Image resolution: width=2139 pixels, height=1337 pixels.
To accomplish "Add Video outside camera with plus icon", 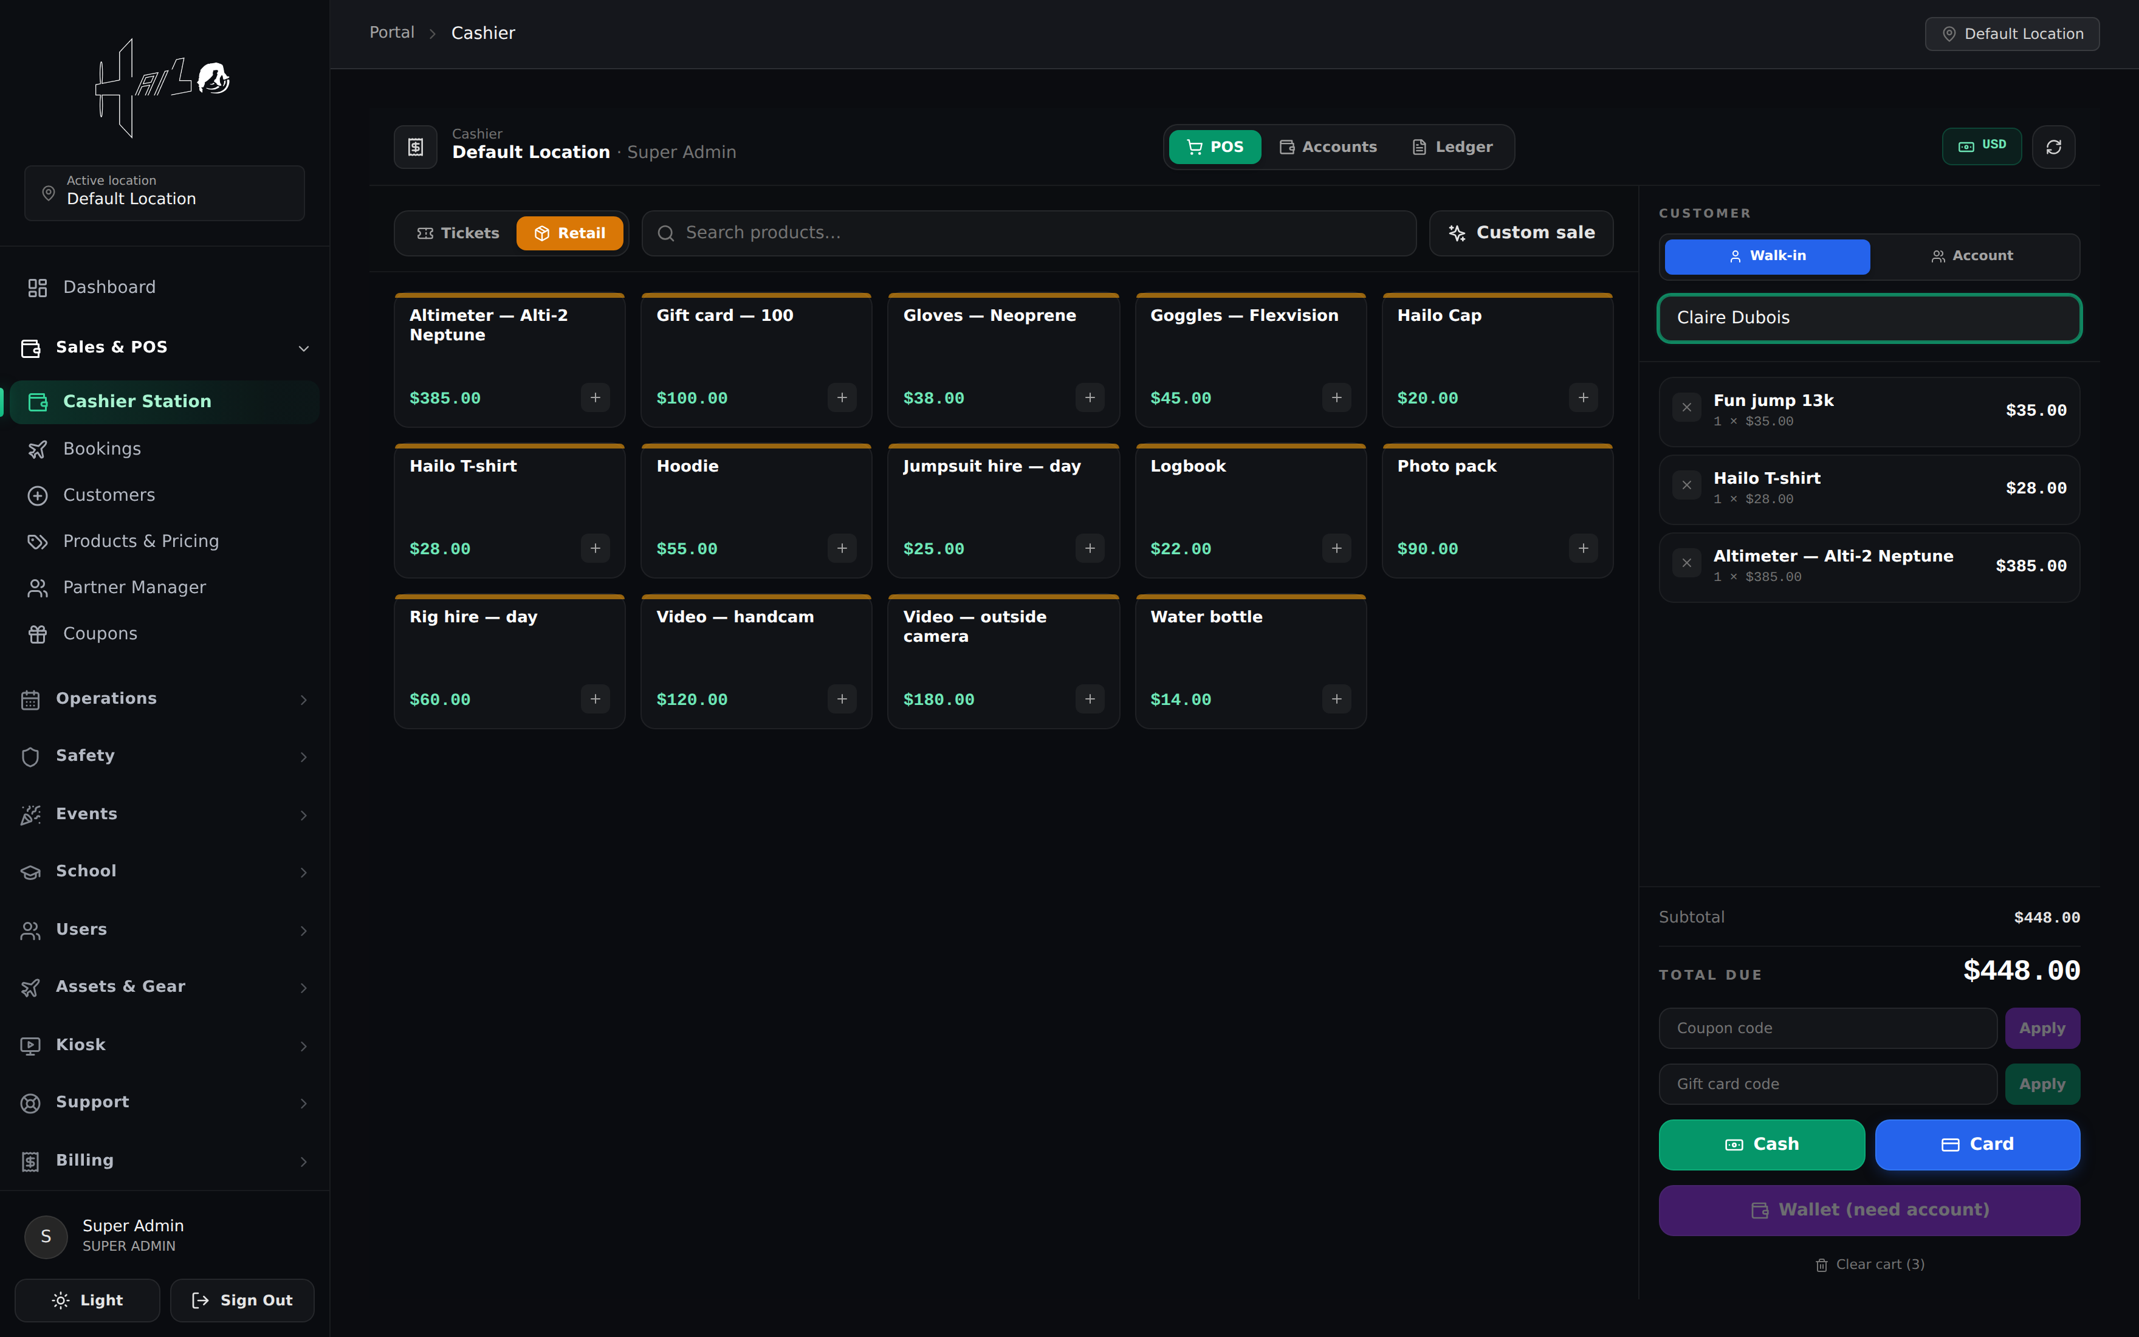I will pos(1089,699).
